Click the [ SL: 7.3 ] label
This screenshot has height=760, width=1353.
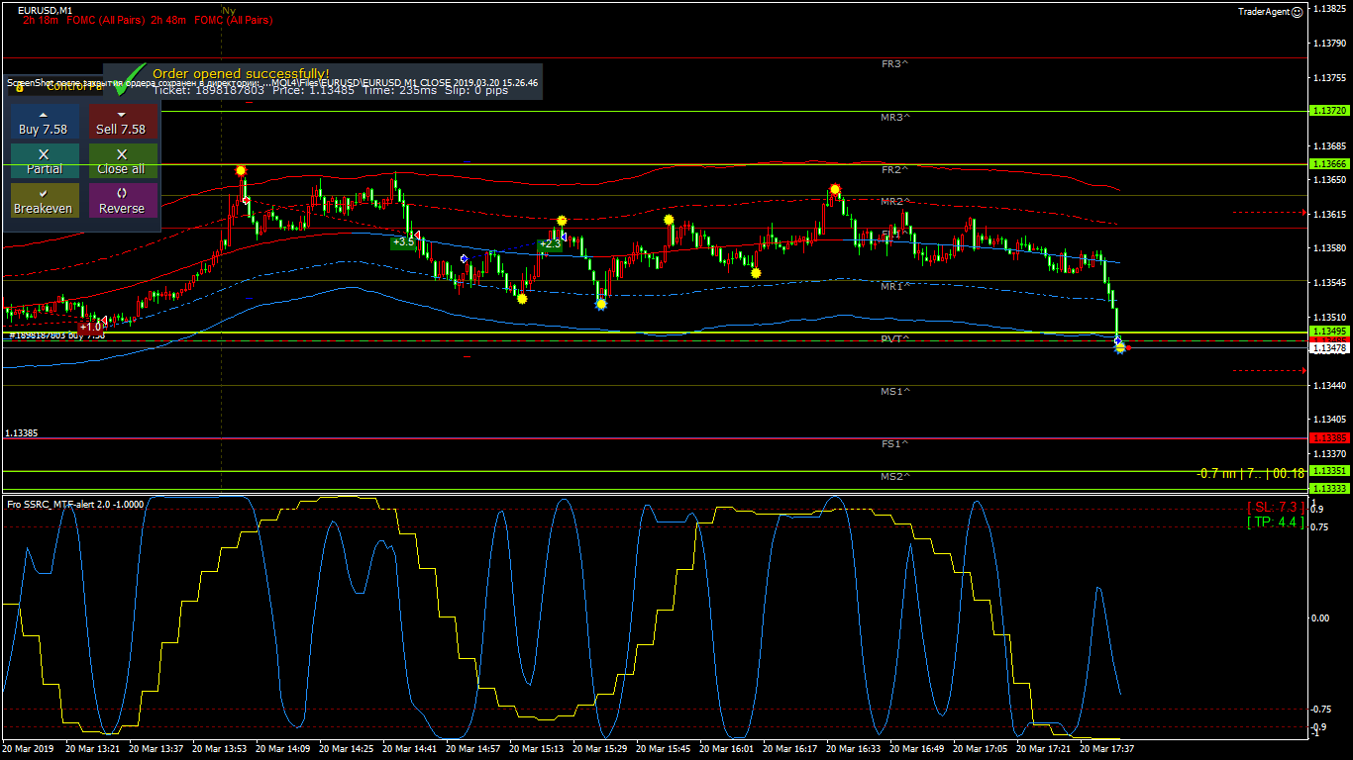1276,507
